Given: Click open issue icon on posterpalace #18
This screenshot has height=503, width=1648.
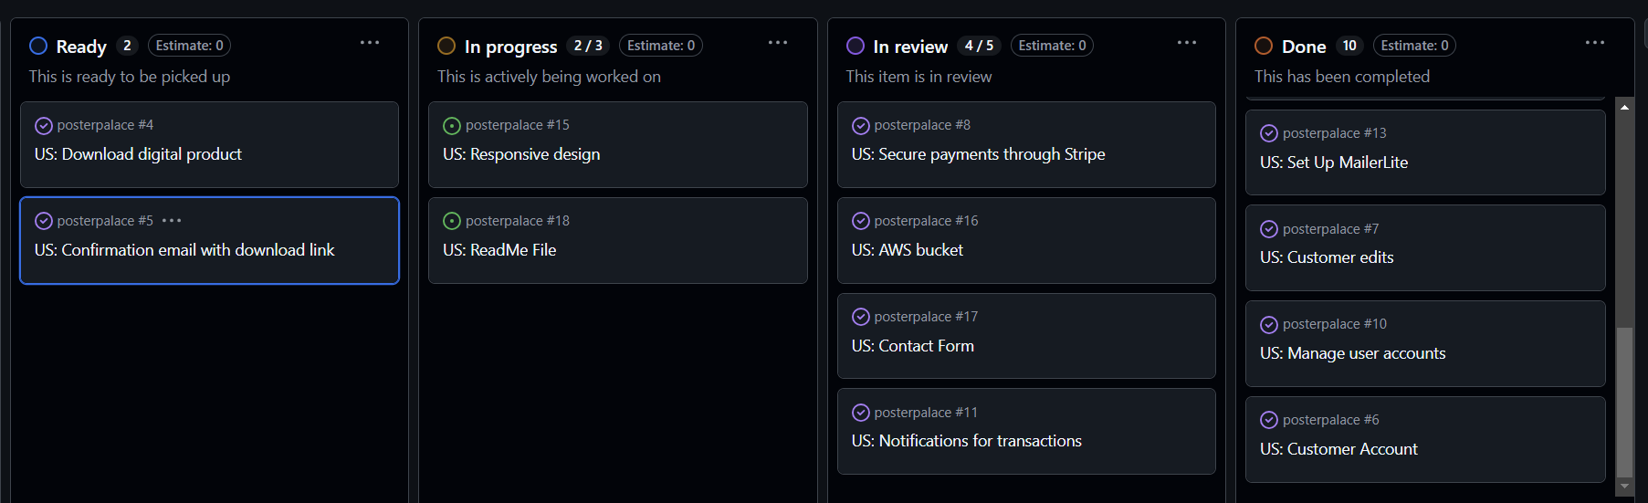Looking at the screenshot, I should click(x=452, y=221).
